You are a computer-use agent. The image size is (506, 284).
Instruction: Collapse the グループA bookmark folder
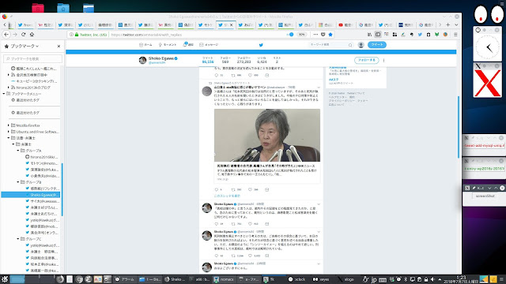click(18, 151)
